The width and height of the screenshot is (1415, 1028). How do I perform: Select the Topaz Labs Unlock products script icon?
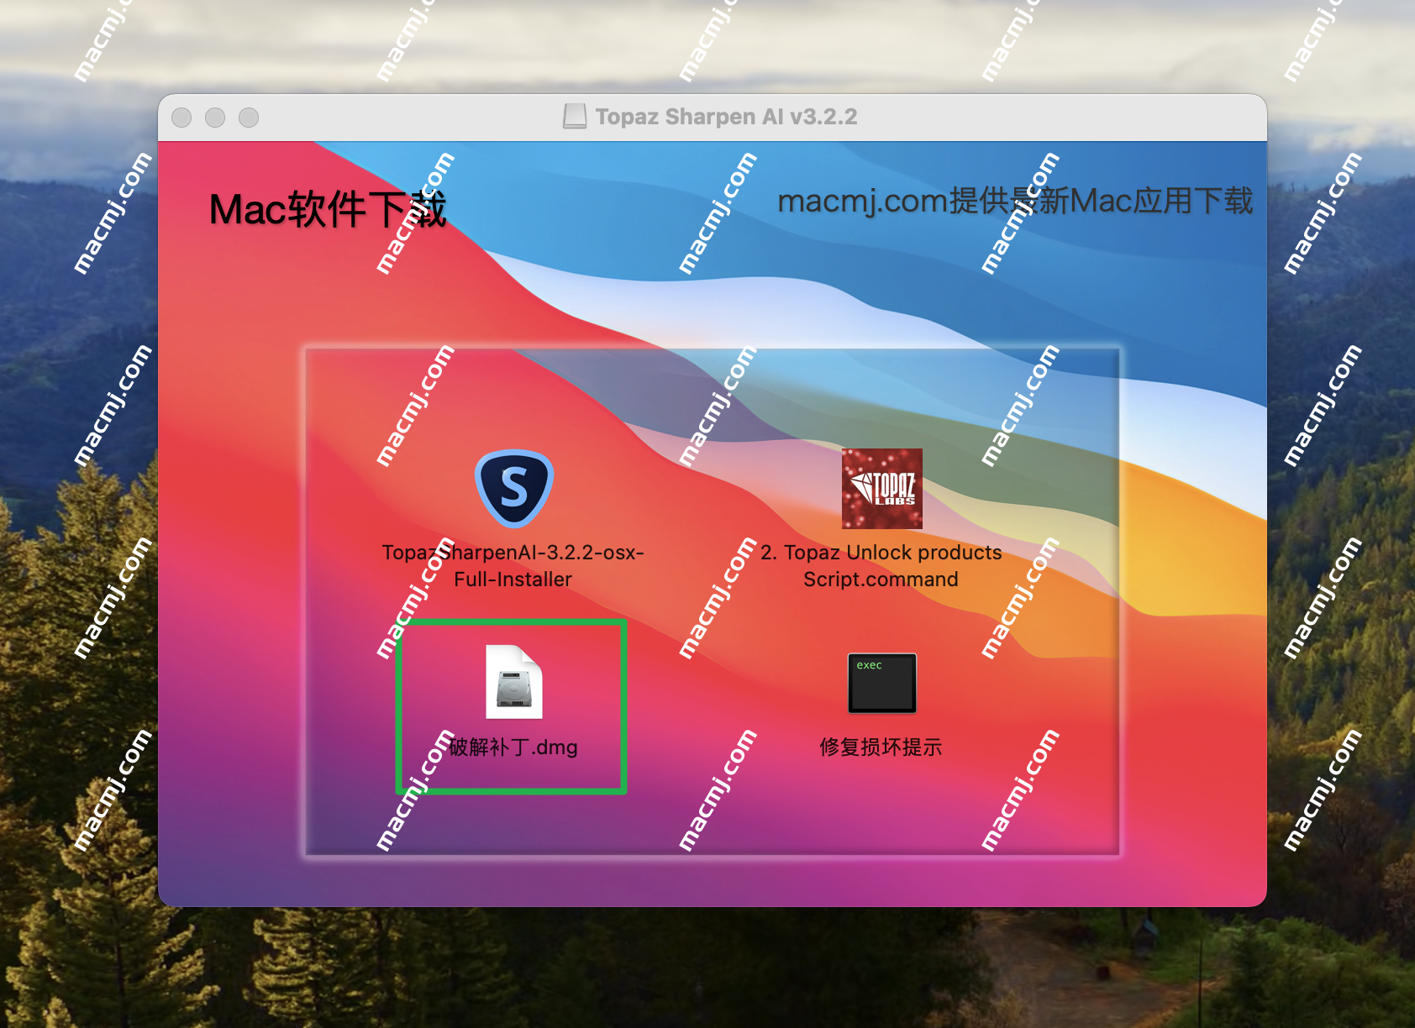click(x=881, y=489)
